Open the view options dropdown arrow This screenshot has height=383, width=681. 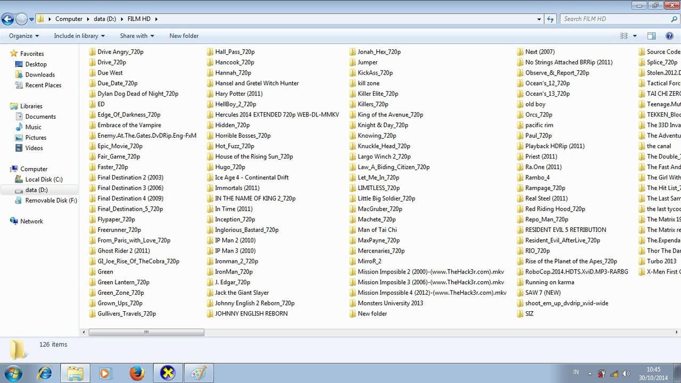[x=635, y=36]
